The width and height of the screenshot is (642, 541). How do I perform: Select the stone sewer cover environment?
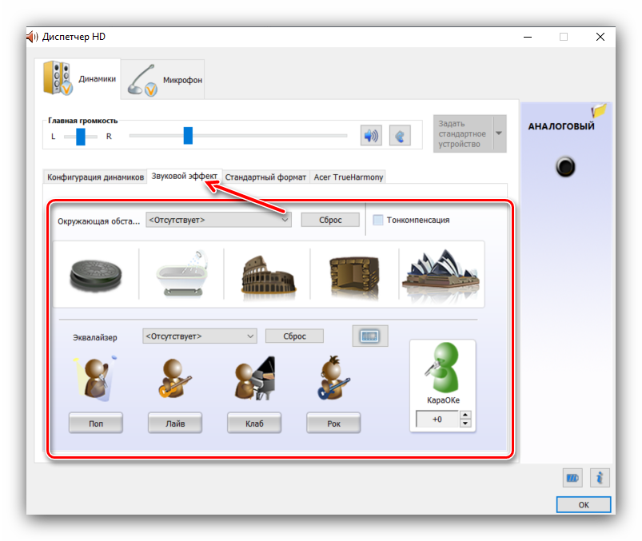click(x=96, y=276)
